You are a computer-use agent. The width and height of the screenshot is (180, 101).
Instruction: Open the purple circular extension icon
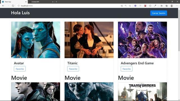[x=135, y=6]
